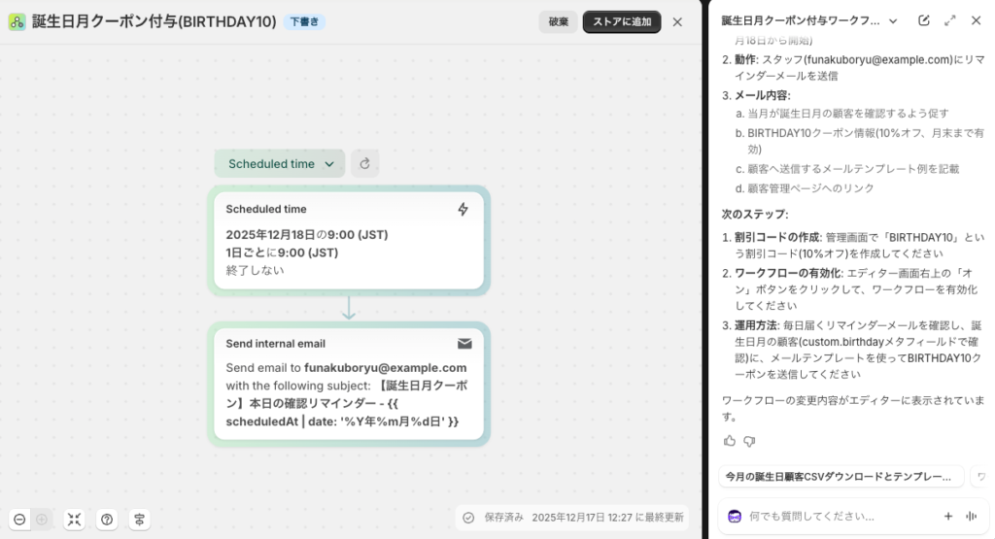Give thumbs up to the response

[730, 441]
